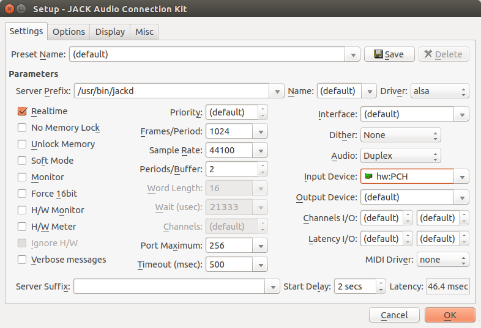
Task: Expand the Server Suffix dropdown
Action: 272,286
